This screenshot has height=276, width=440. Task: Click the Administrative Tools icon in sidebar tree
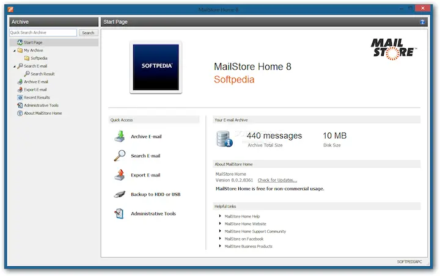[x=20, y=105]
